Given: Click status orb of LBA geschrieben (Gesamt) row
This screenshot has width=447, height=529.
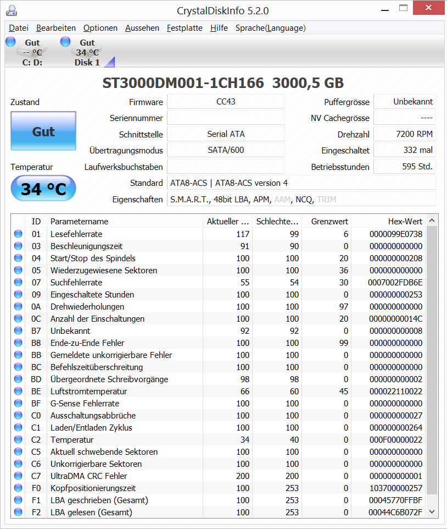Looking at the screenshot, I should coord(18,500).
